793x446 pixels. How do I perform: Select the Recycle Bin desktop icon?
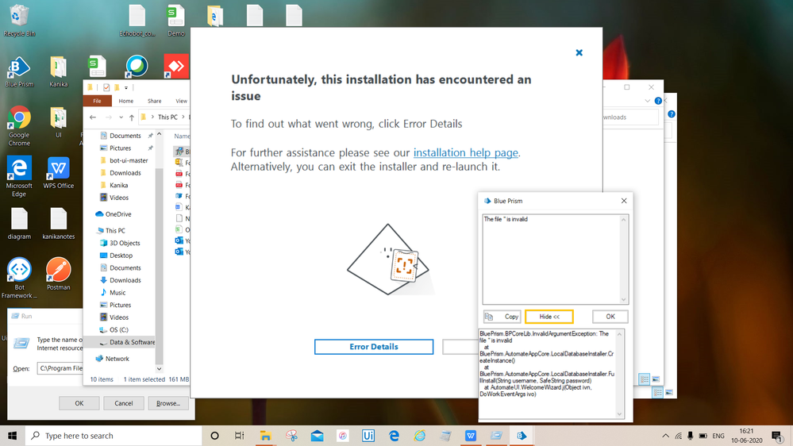coord(19,21)
